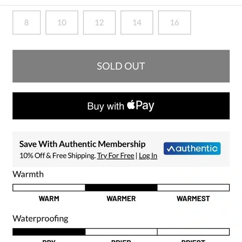Screen dimensions: 242x242
Task: Select size 14 box
Action: [137, 23]
